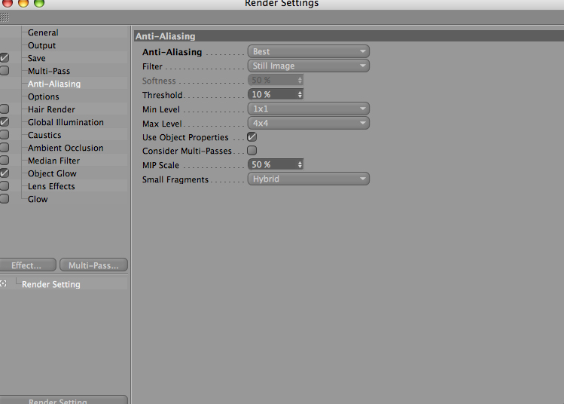Enable Multi-Pass checkbox
This screenshot has width=564, height=404.
point(5,71)
